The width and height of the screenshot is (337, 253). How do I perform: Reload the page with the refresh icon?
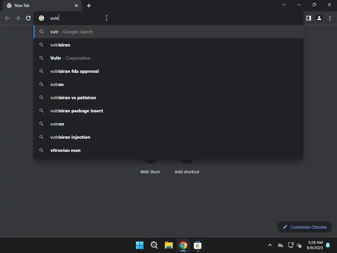pyautogui.click(x=28, y=18)
